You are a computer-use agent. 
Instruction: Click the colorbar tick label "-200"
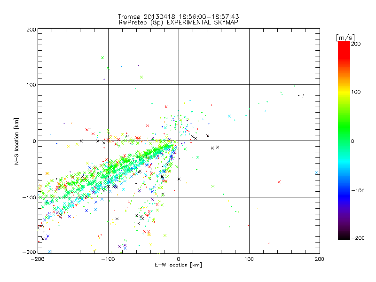click(358, 238)
